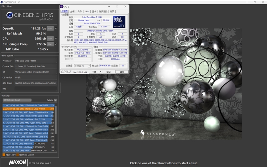This screenshot has height=167, width=267.
Task: Click the 24 MBytes L3 cache value
Action: click(x=115, y=59)
